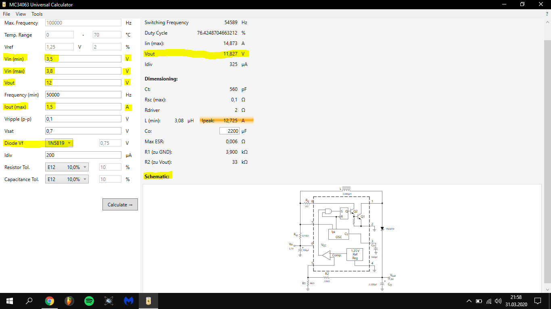Select MC34063 calculator taskbar icon
Image resolution: width=551 pixels, height=309 pixels.
pyautogui.click(x=148, y=301)
